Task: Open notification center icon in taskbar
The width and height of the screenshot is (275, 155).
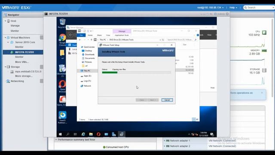Action: [x=212, y=134]
